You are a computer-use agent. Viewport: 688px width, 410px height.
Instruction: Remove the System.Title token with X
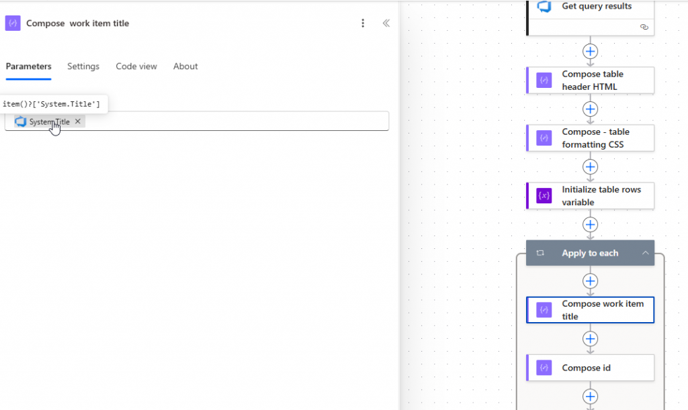coord(78,121)
